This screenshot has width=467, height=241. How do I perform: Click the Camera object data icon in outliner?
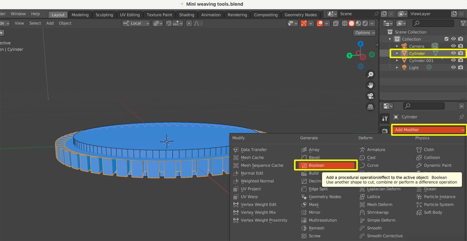pos(435,46)
